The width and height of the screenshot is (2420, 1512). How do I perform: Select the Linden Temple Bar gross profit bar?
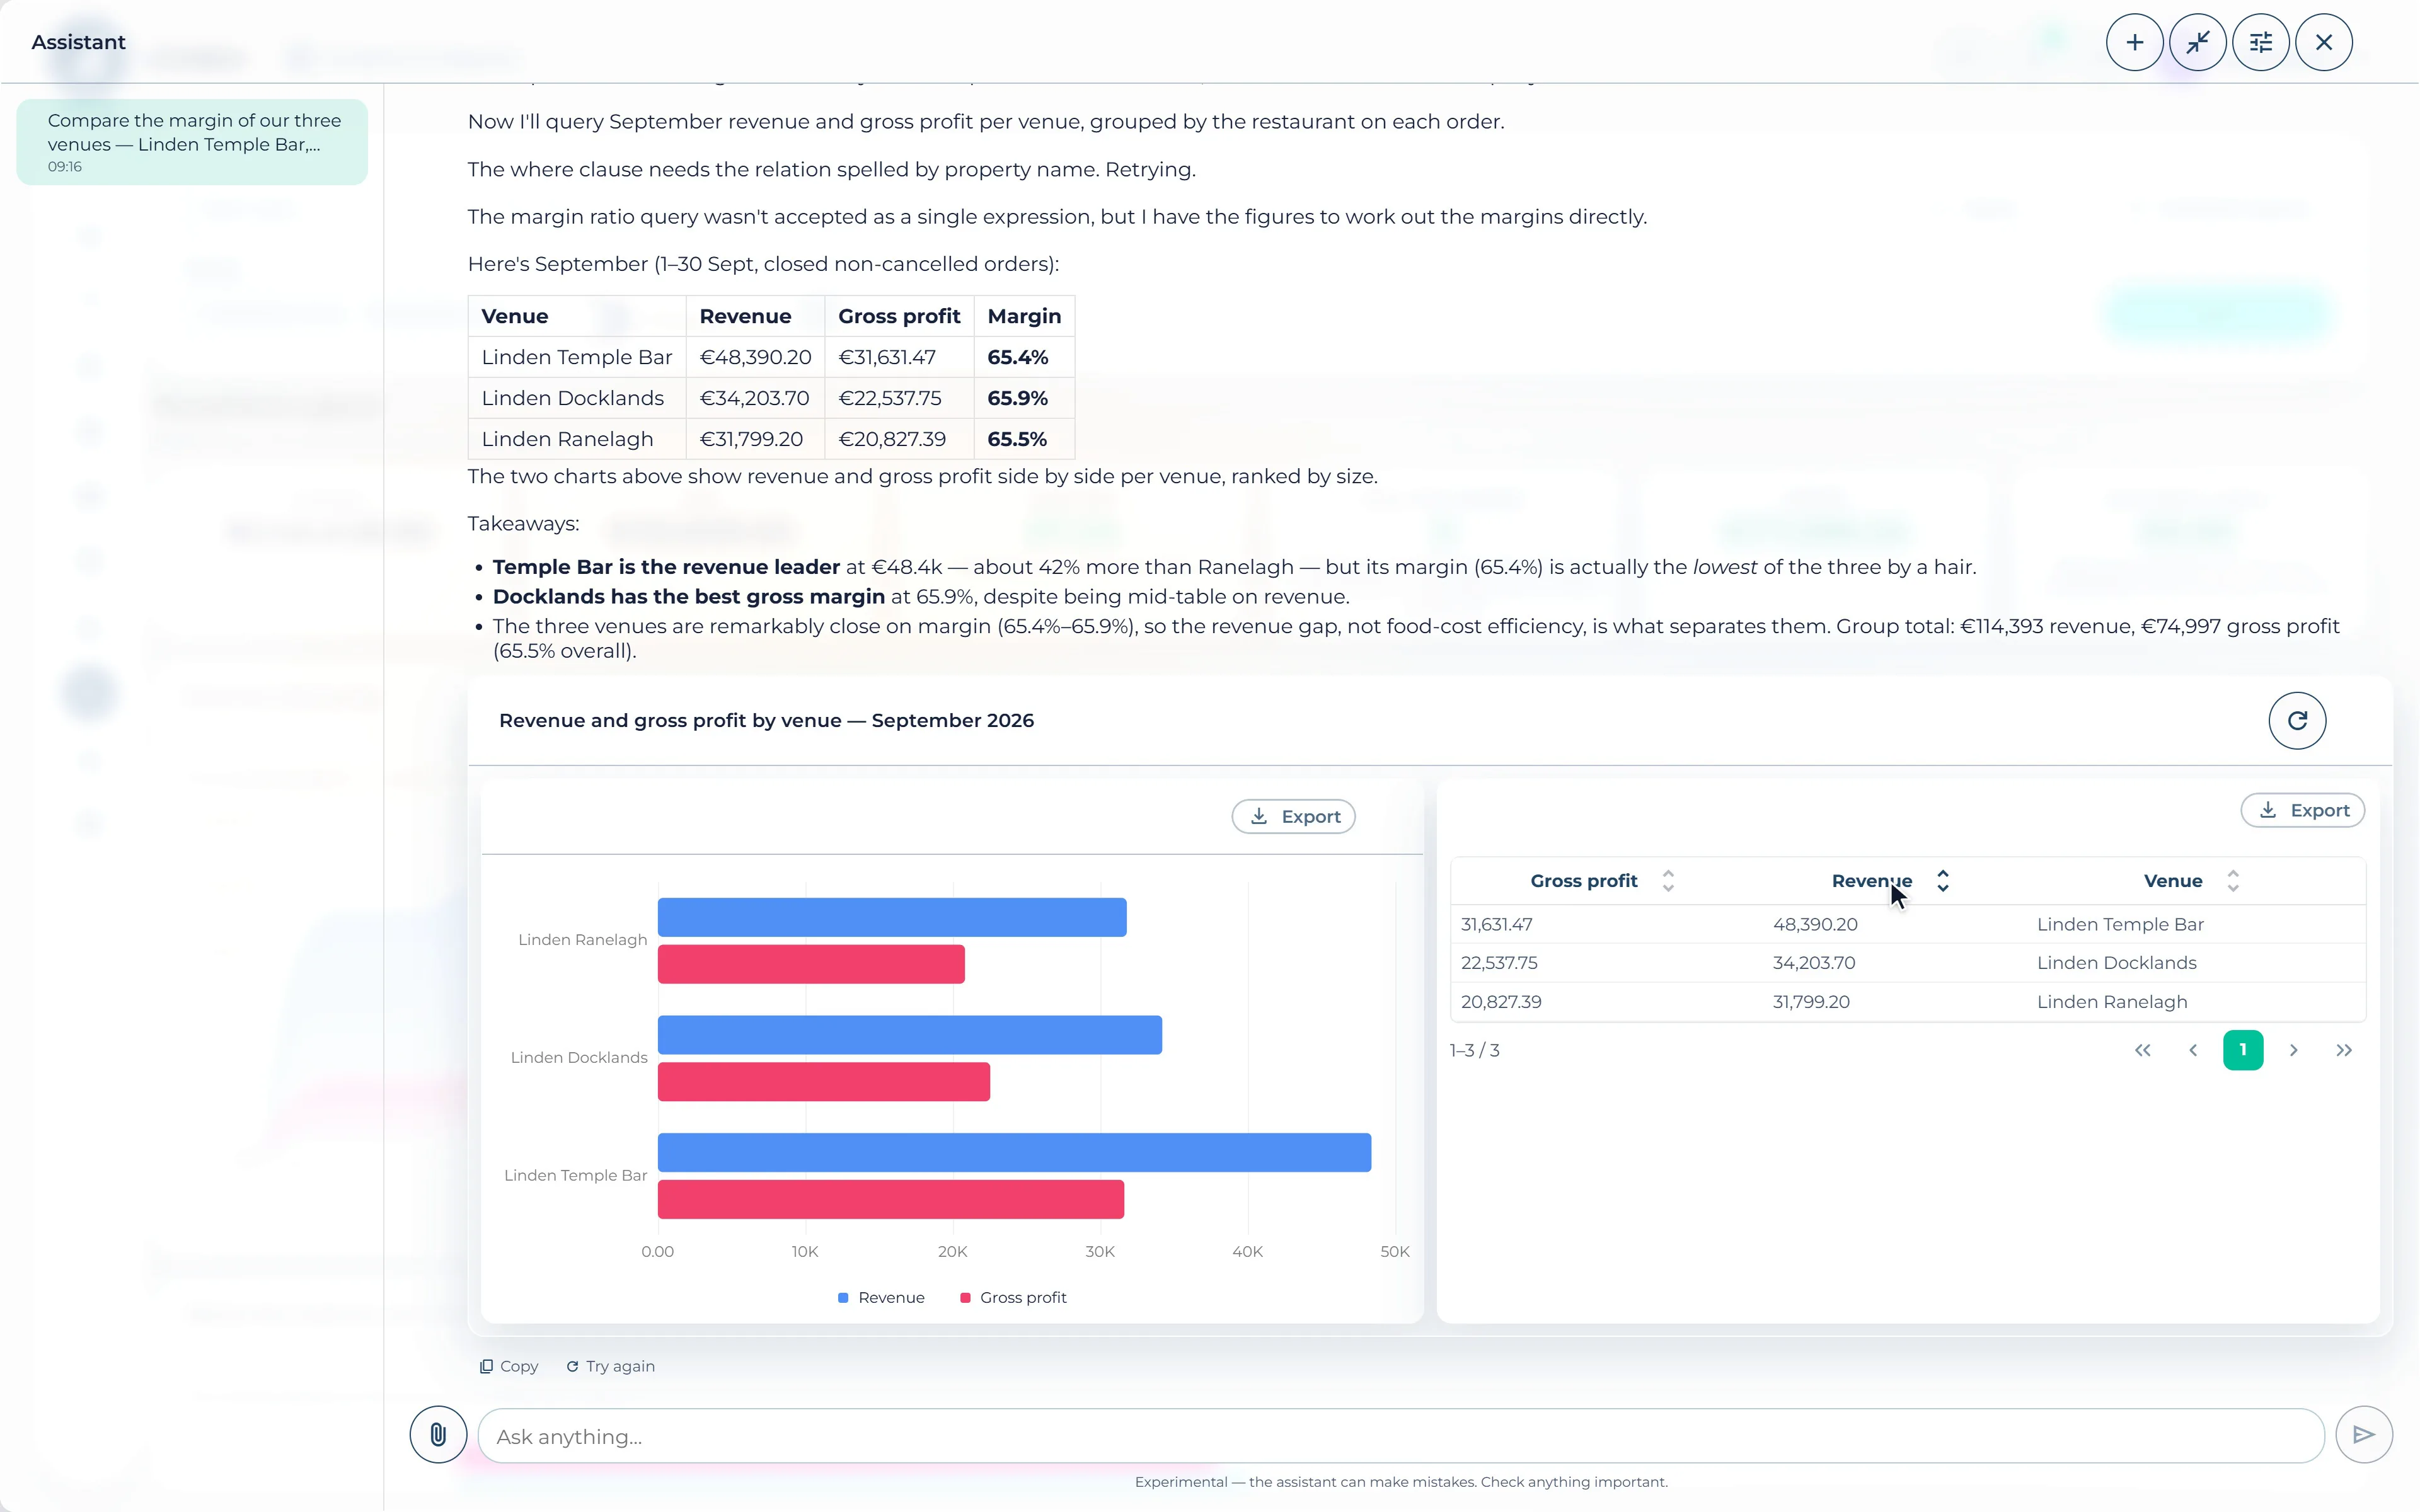[891, 1199]
